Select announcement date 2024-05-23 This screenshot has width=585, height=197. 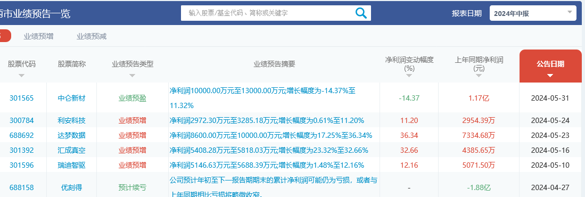[550, 135]
